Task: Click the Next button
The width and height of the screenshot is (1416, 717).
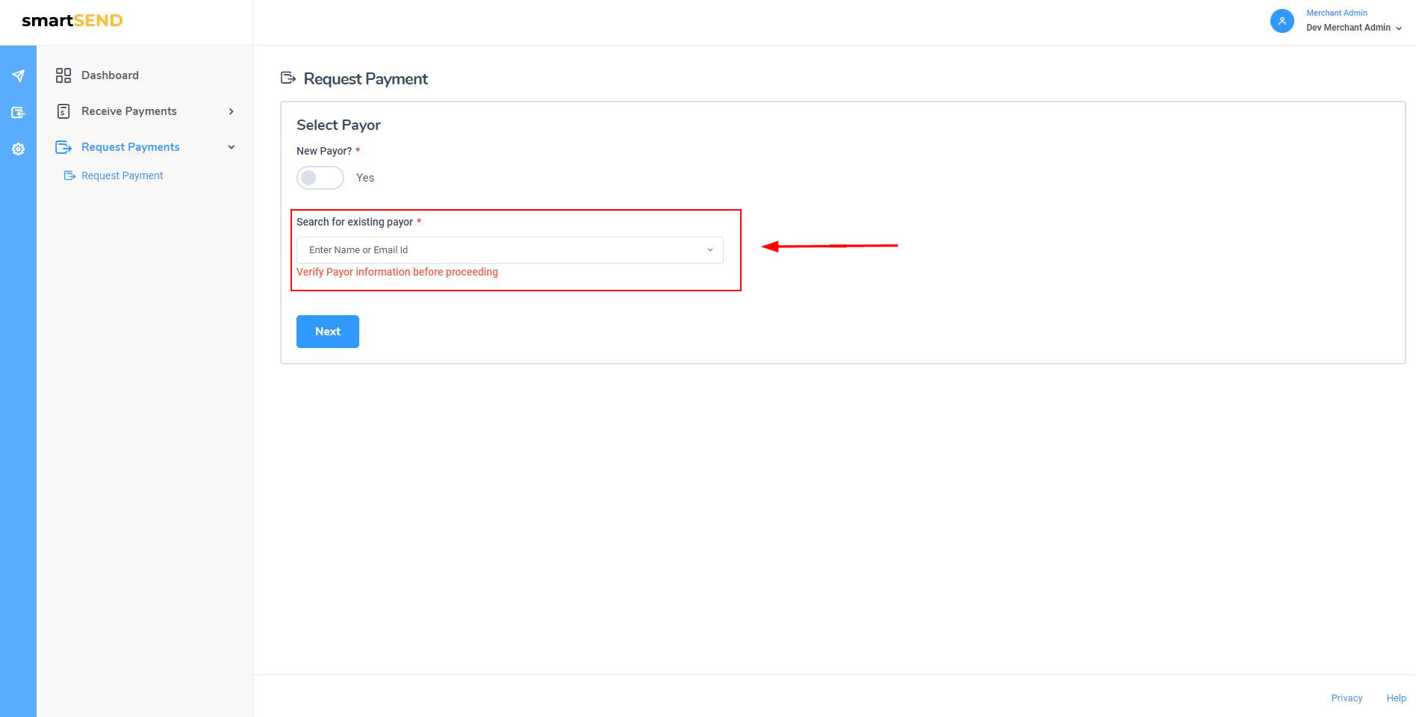Action: tap(327, 332)
